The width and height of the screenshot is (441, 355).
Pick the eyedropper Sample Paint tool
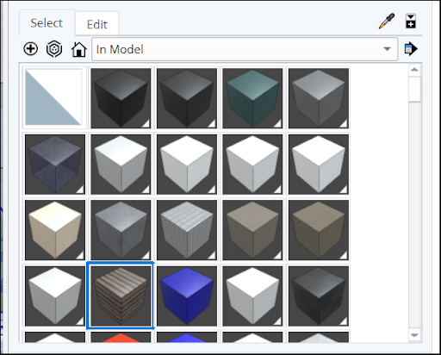(387, 21)
